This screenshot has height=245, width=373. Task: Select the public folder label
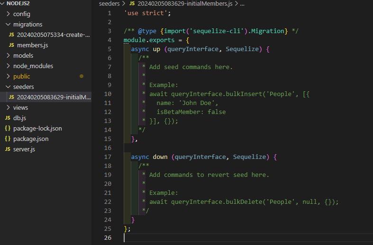coord(22,77)
